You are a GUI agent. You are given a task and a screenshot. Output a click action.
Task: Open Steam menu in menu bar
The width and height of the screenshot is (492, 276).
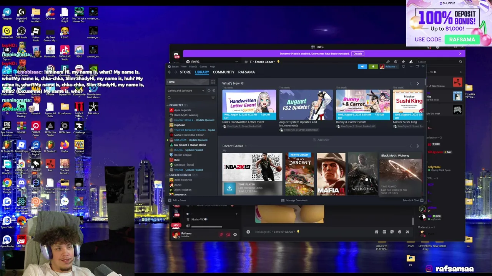point(175,66)
